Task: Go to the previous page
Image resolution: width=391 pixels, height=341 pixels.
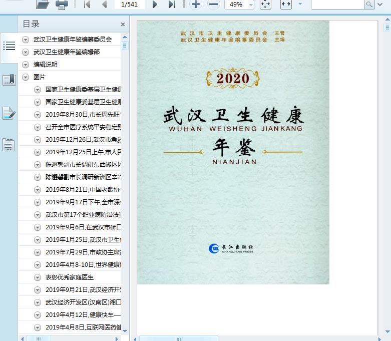Action: click(x=105, y=4)
